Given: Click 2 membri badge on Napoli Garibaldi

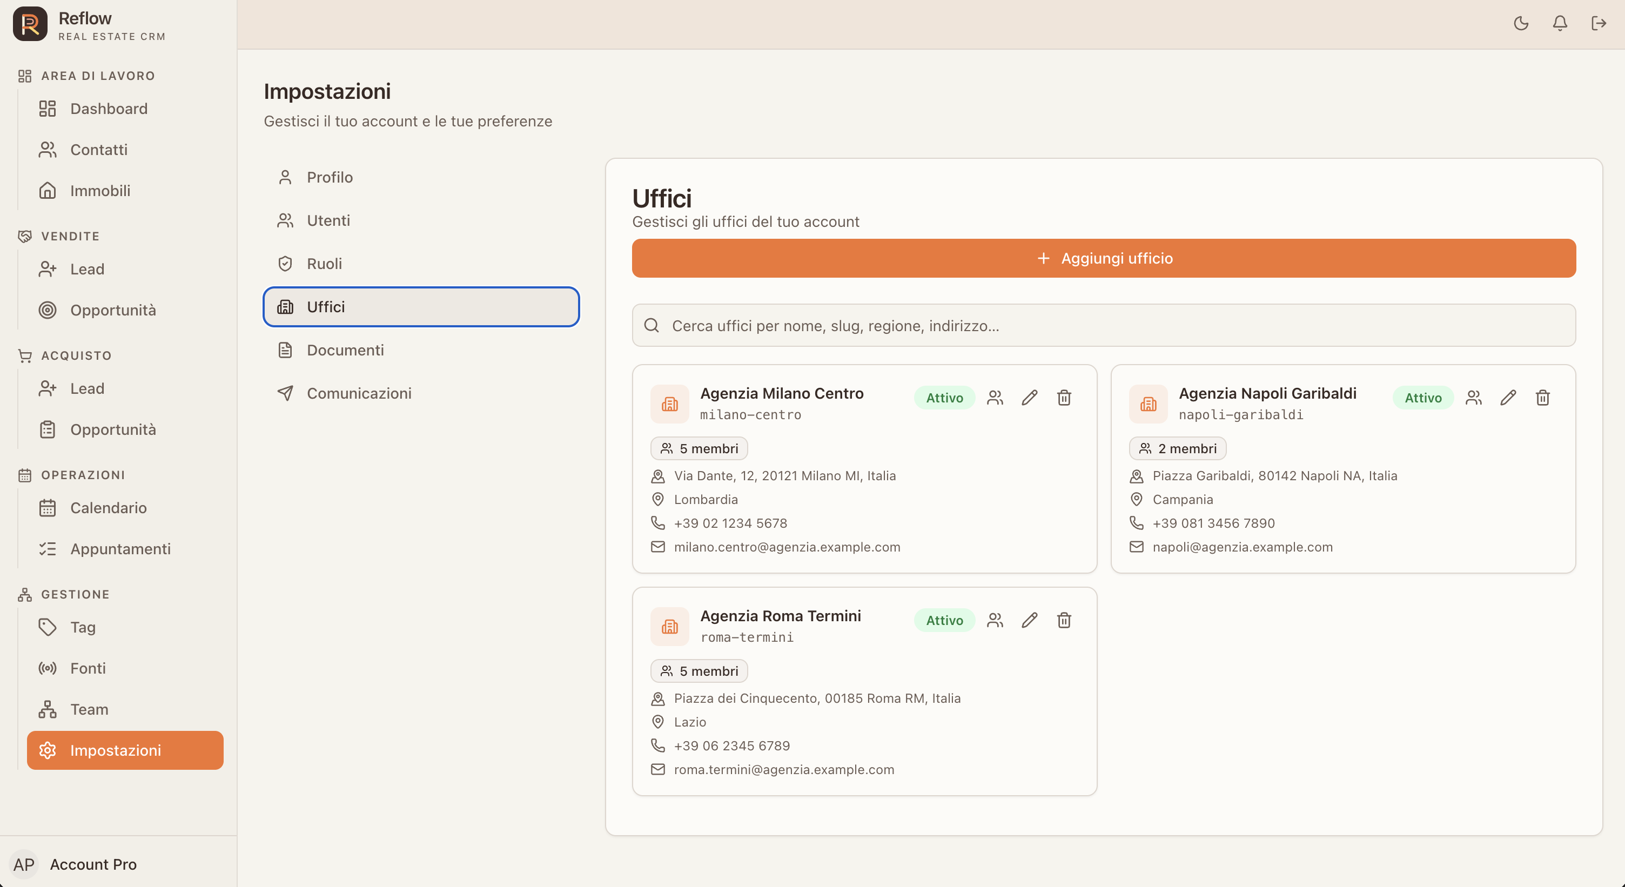Looking at the screenshot, I should pos(1178,448).
